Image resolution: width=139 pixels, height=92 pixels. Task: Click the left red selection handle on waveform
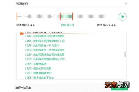click(x=60, y=16)
